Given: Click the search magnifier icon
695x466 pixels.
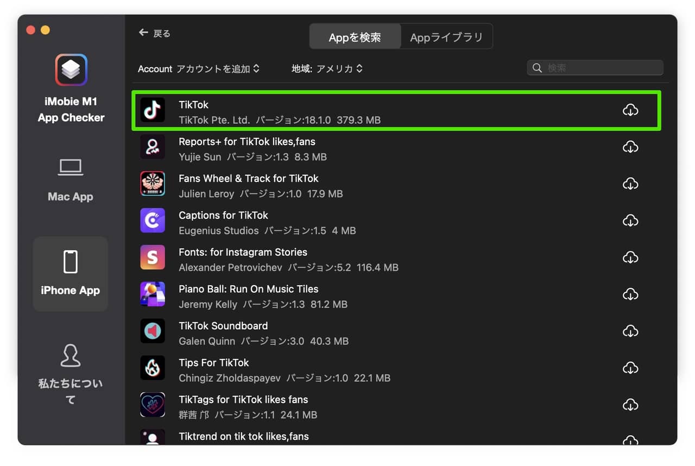Looking at the screenshot, I should pos(537,67).
